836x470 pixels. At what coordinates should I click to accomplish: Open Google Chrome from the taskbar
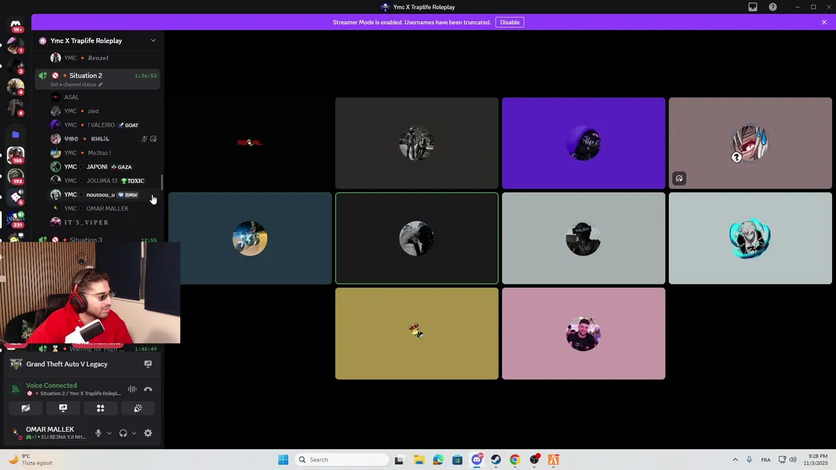(515, 460)
